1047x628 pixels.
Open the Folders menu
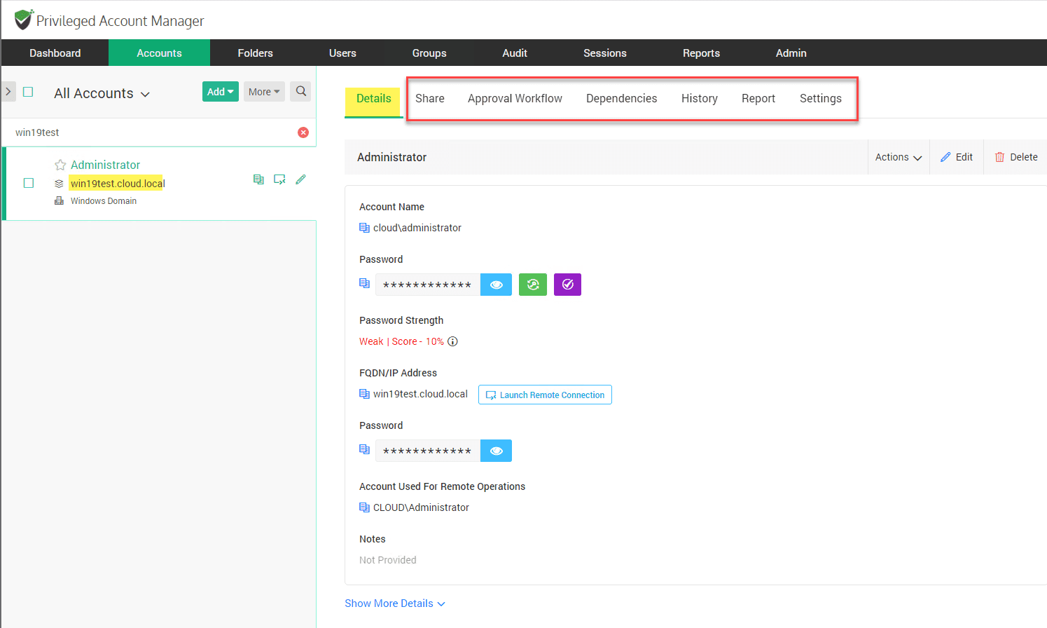(256, 53)
